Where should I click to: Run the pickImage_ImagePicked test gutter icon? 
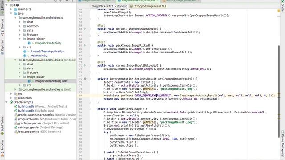pos(85,45)
